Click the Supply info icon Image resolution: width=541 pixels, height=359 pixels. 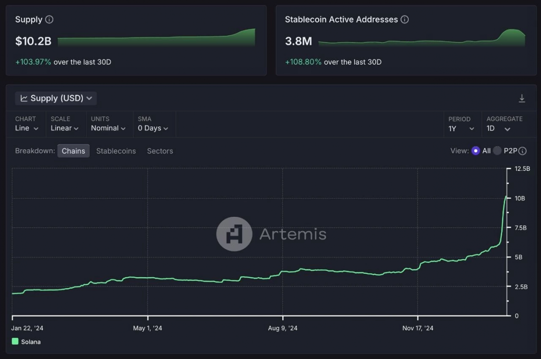point(49,20)
